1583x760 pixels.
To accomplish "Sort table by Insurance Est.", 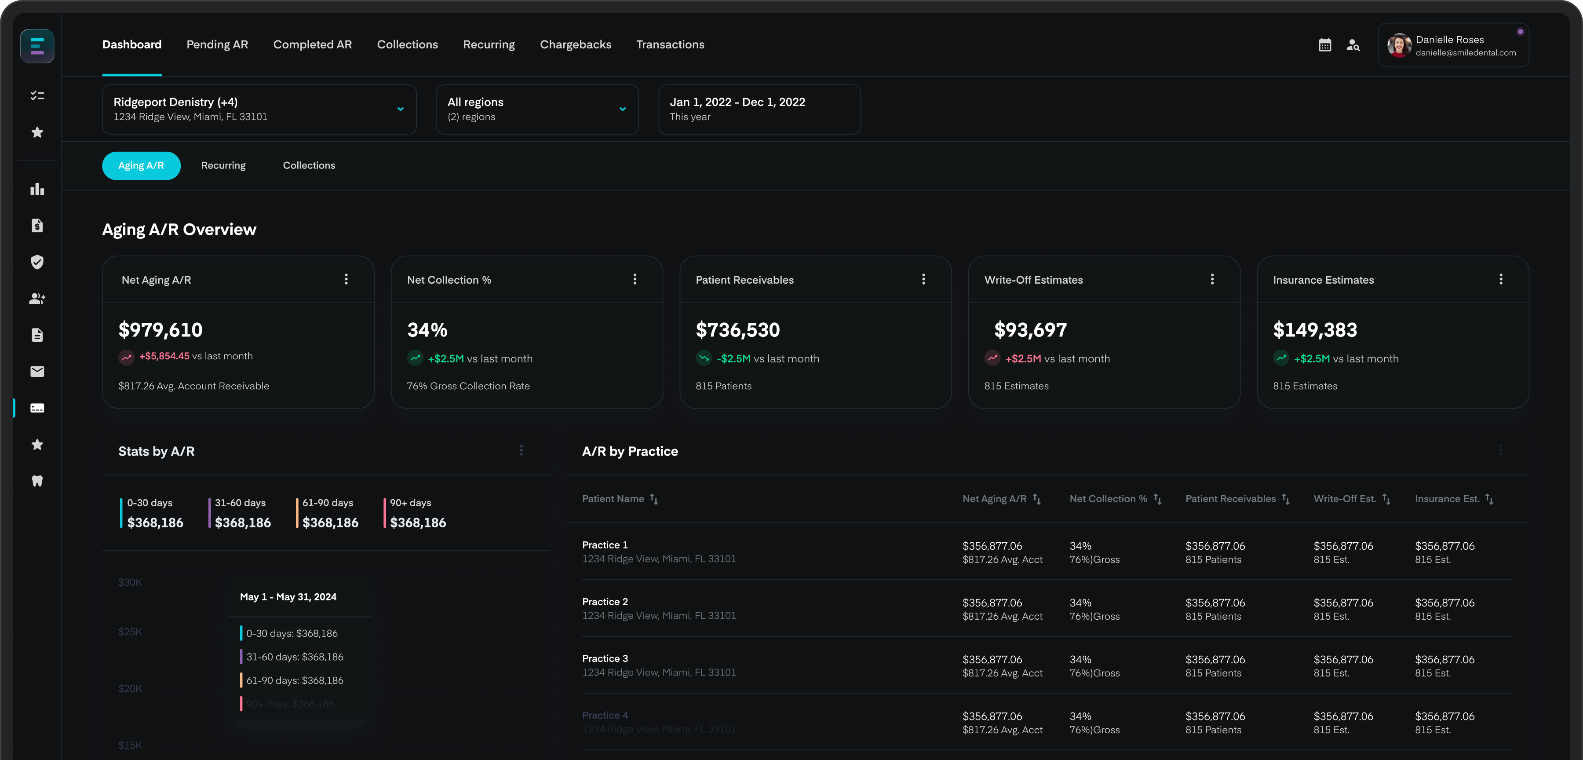I will tap(1489, 499).
